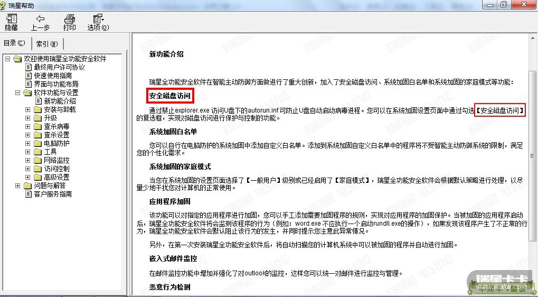This screenshot has width=538, height=297.
Task: Click the 查杀设置 folder icon
Action: [37, 135]
